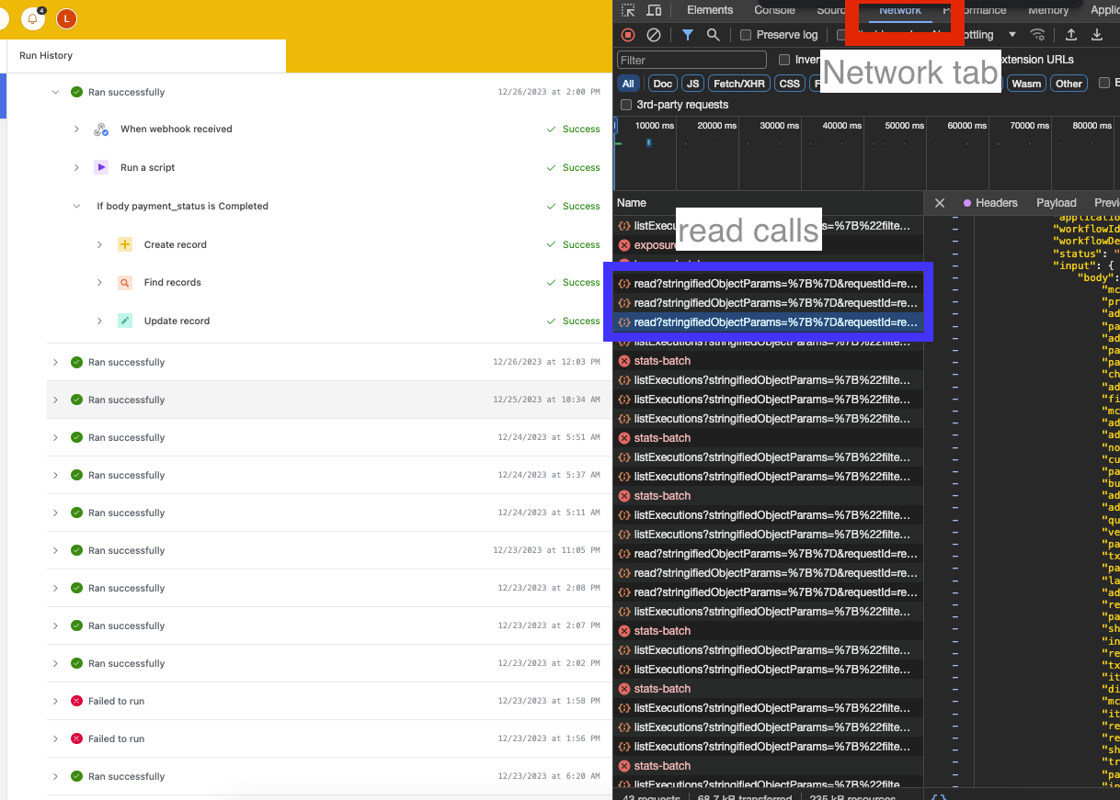Expand the Create record step
Image resolution: width=1120 pixels, height=800 pixels.
pos(99,244)
